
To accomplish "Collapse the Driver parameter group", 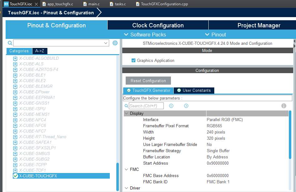I will click(x=127, y=188).
